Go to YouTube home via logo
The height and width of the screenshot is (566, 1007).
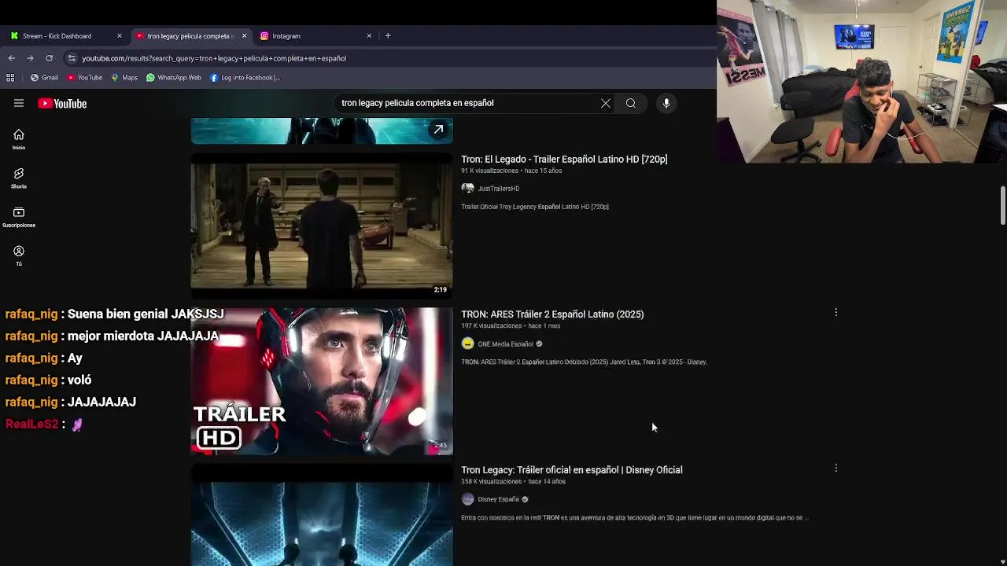point(62,103)
